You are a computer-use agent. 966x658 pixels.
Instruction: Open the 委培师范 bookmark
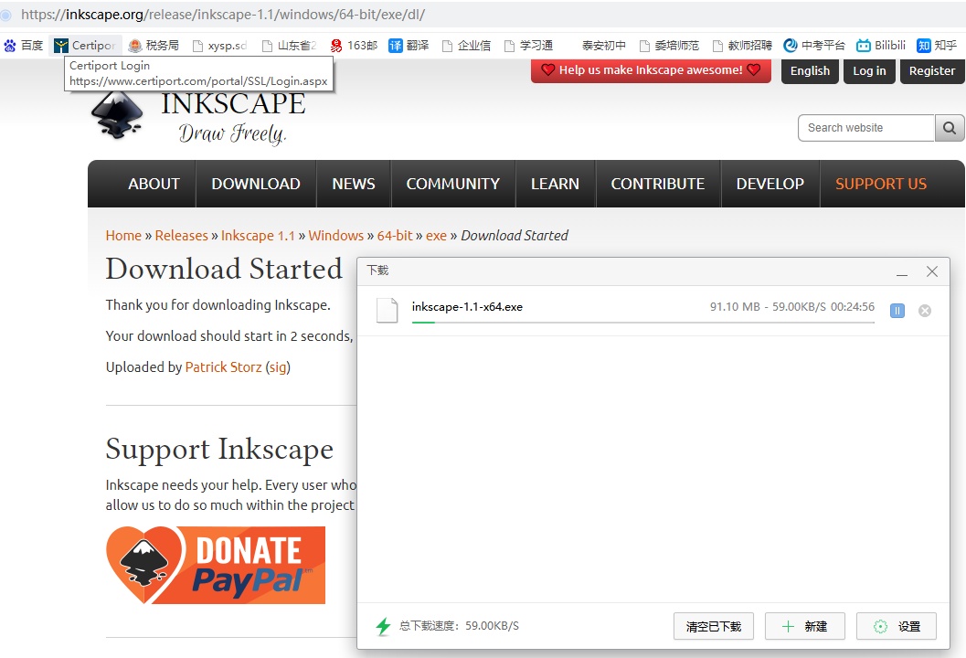(669, 45)
